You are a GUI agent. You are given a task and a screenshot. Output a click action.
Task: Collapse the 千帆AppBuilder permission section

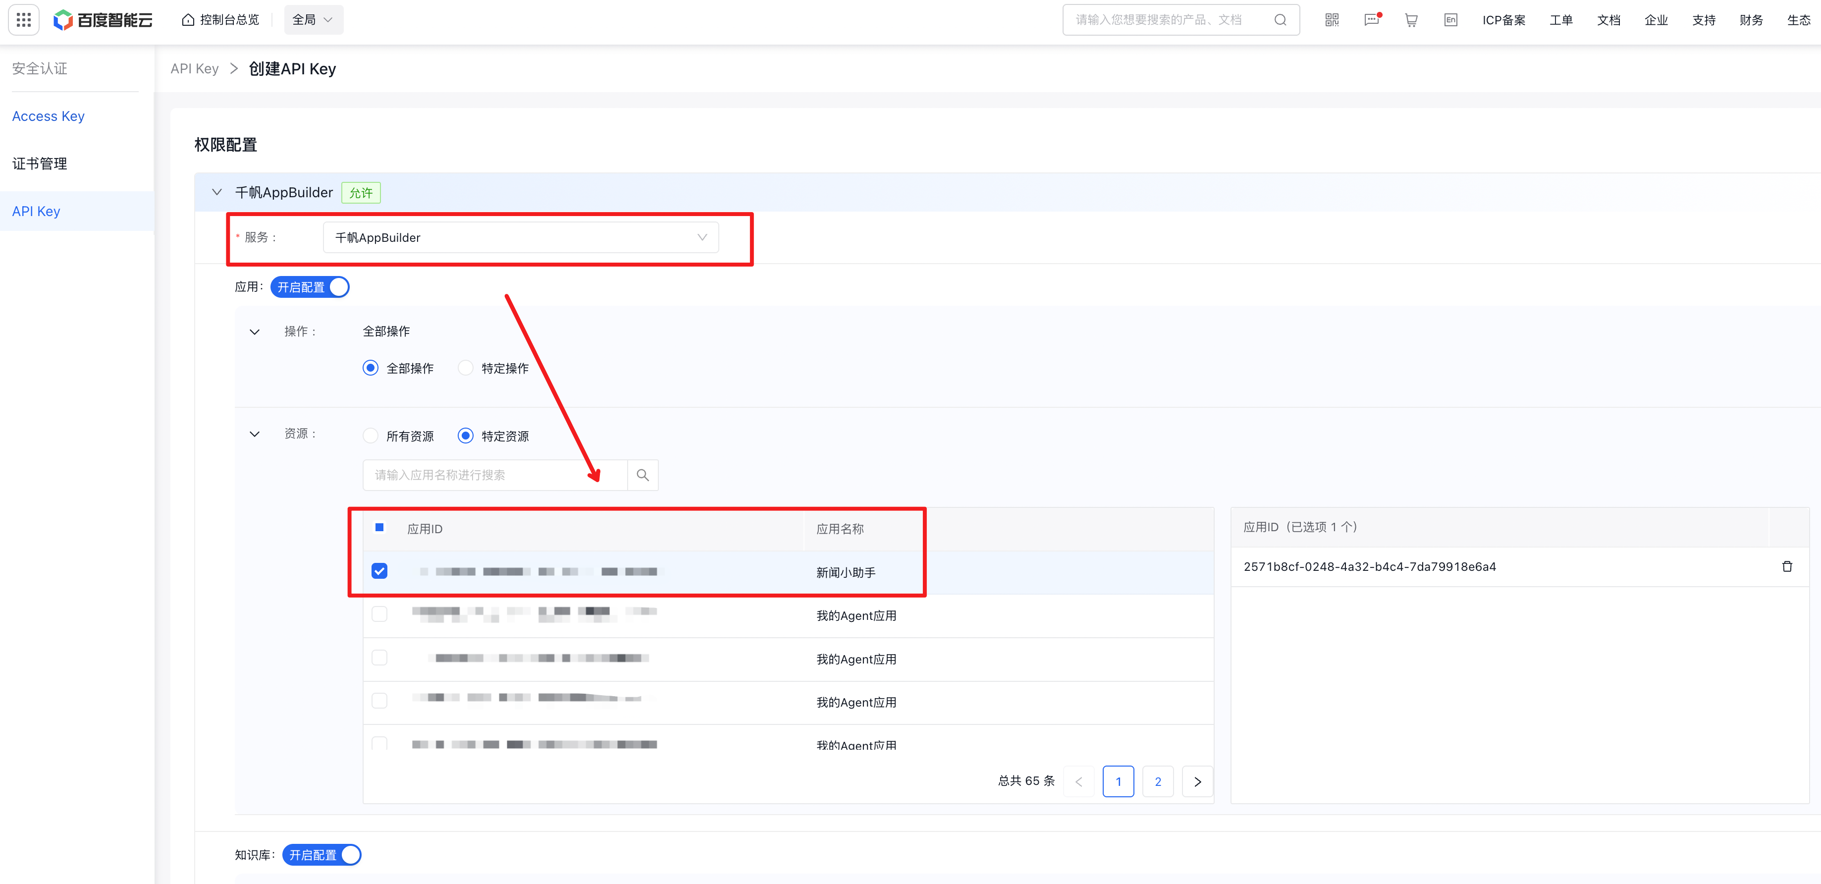[x=217, y=192]
